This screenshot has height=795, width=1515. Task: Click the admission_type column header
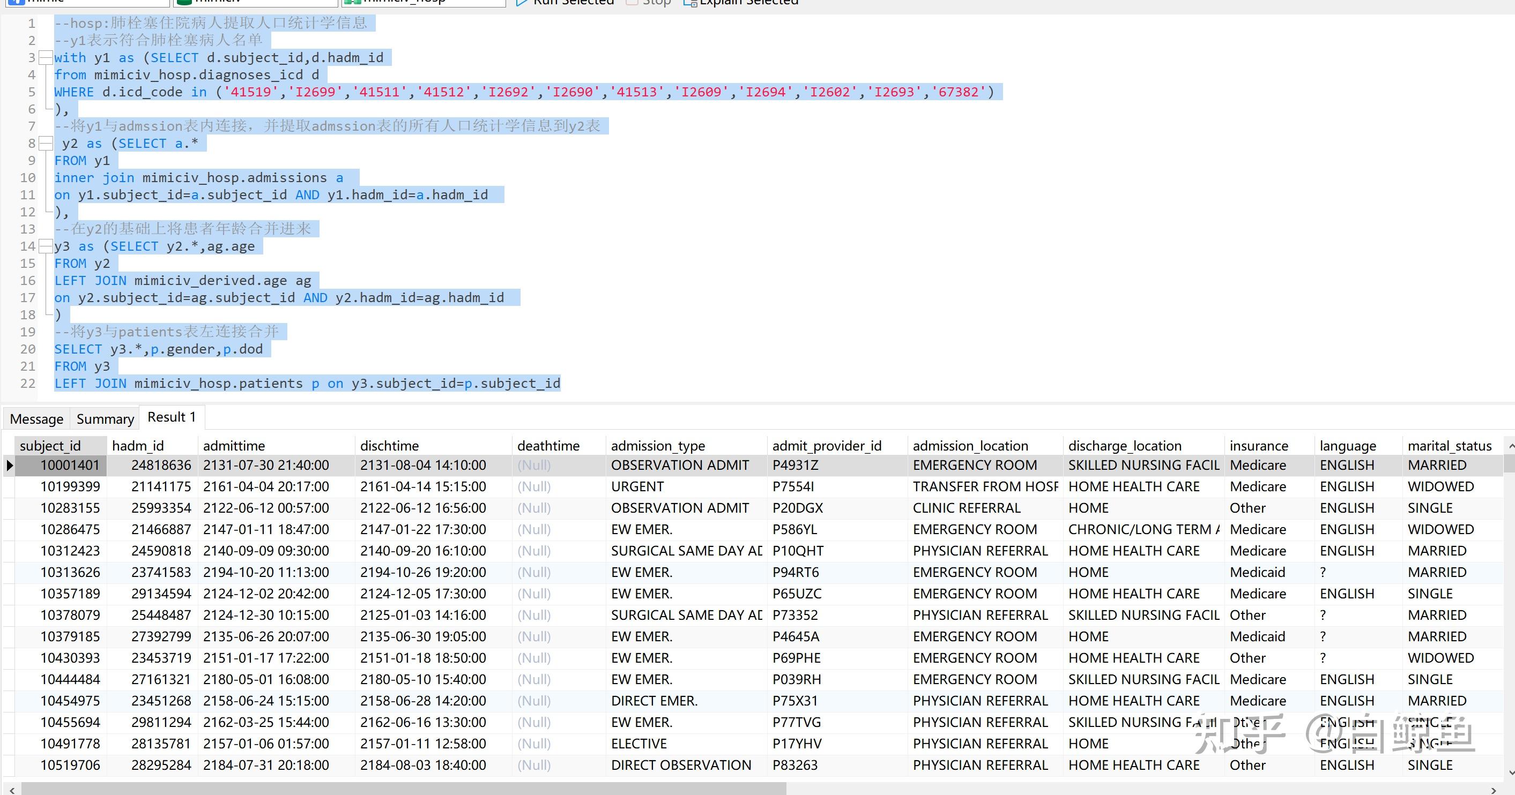[658, 446]
